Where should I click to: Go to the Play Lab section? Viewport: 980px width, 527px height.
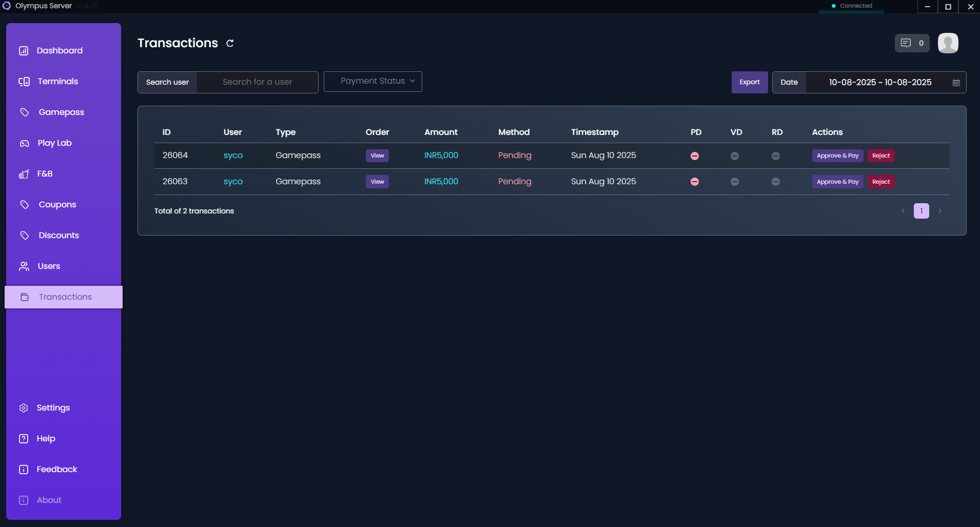click(54, 143)
